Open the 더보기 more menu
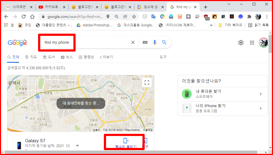The height and width of the screenshot is (155, 273). [107, 57]
